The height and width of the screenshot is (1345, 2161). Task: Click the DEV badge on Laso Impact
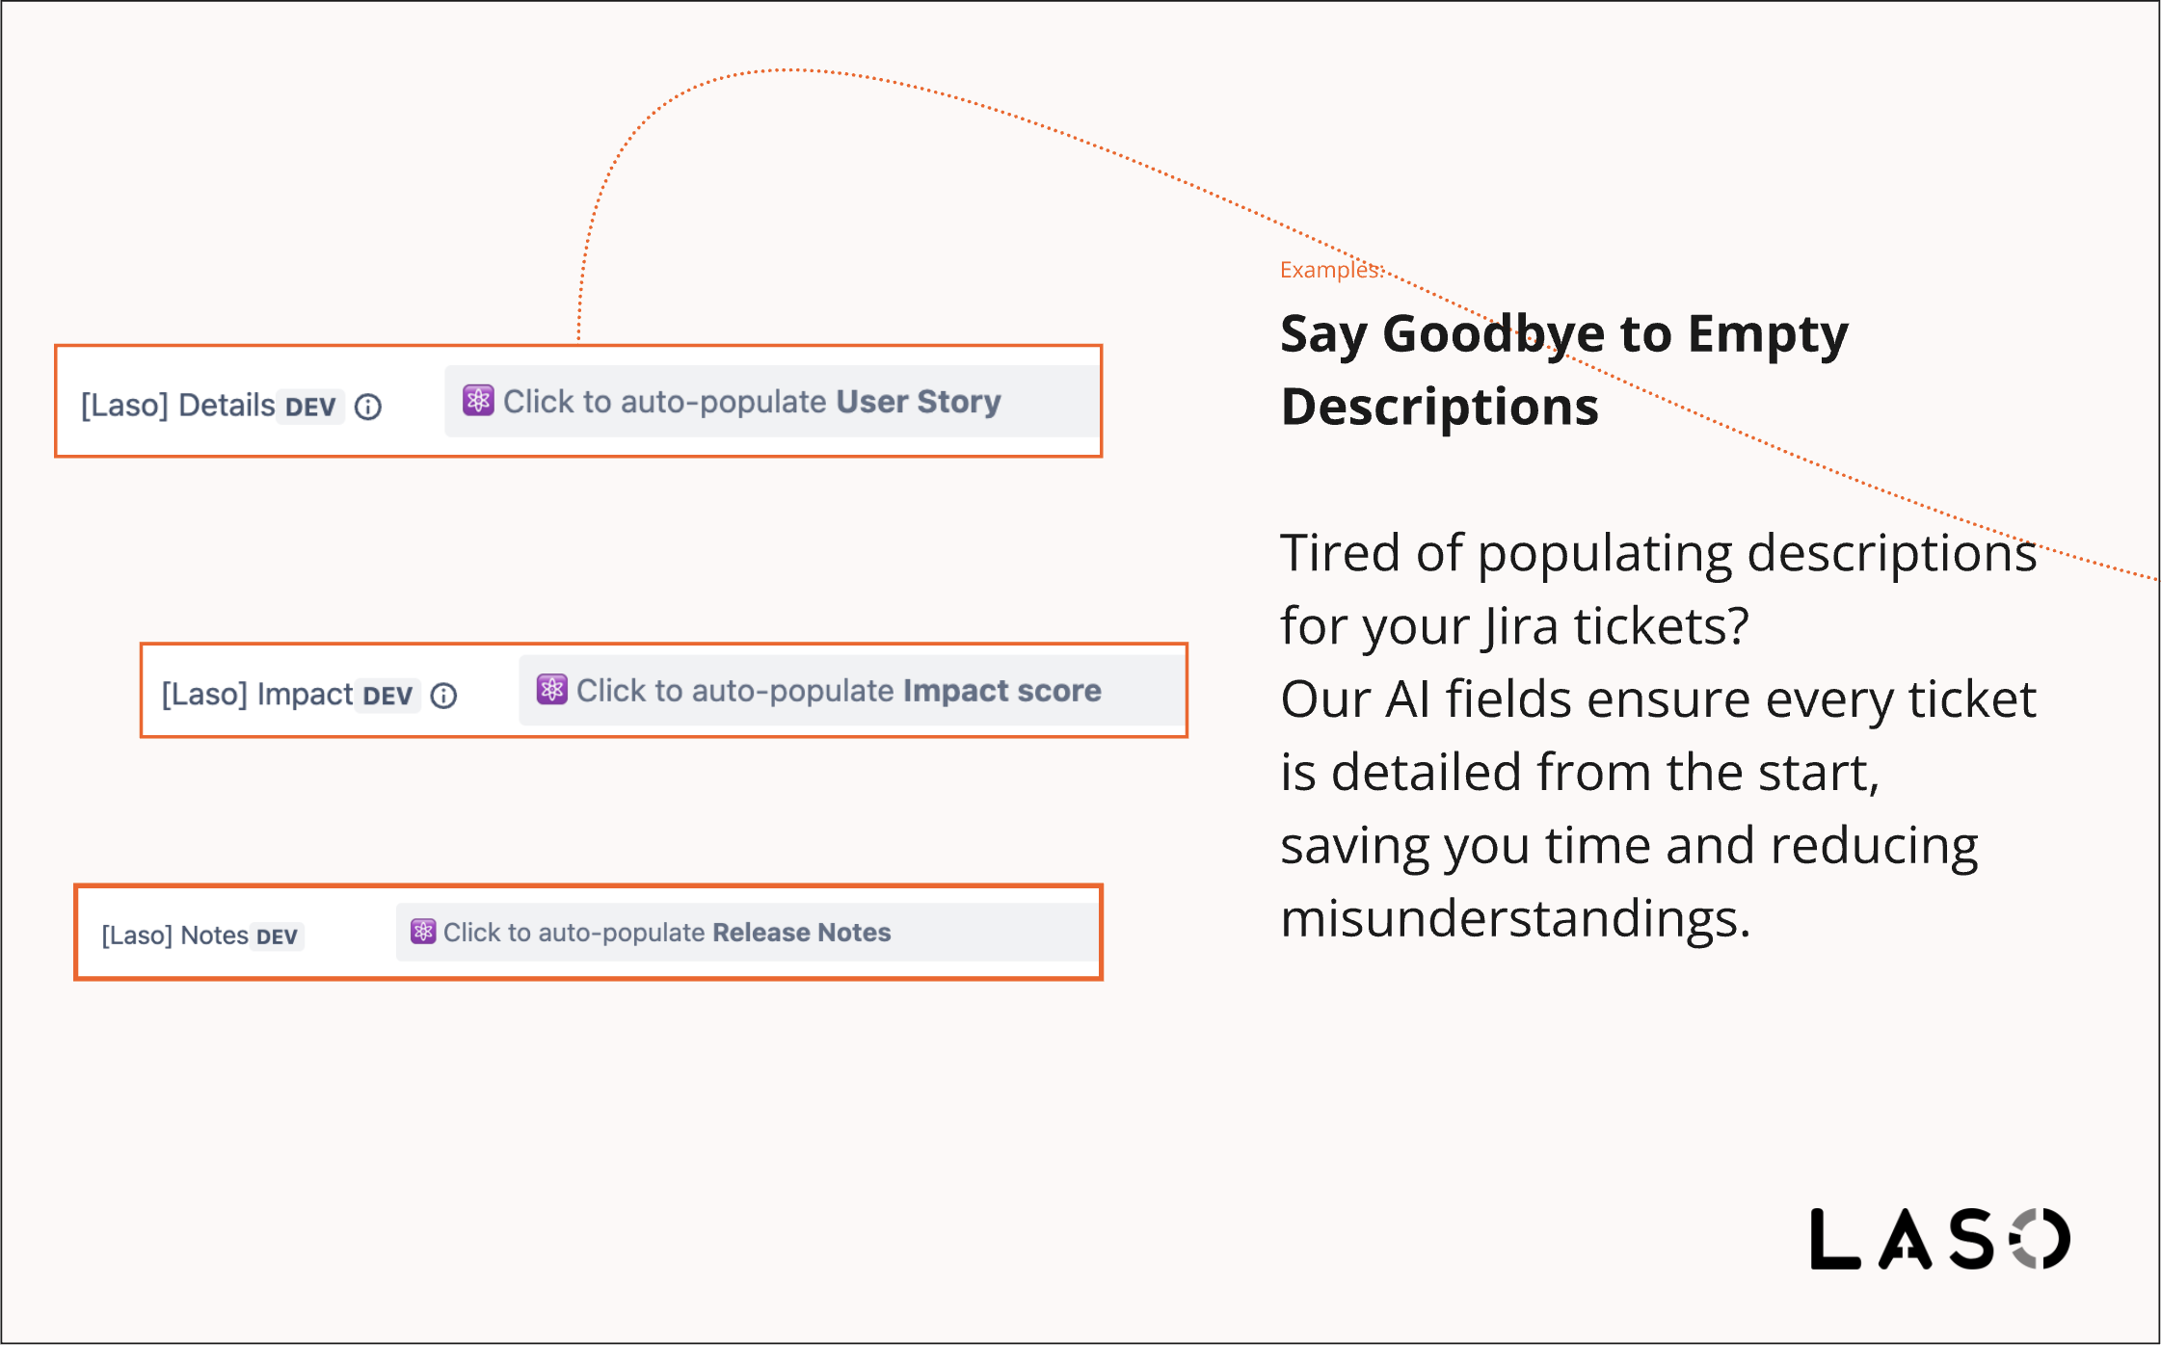[x=387, y=696]
